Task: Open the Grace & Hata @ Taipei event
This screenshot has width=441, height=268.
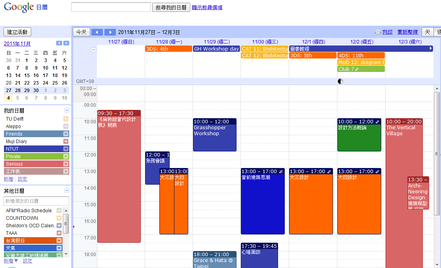Action: (215, 260)
